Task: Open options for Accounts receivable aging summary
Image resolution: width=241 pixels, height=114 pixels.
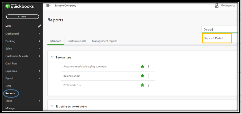Action: click(149, 67)
